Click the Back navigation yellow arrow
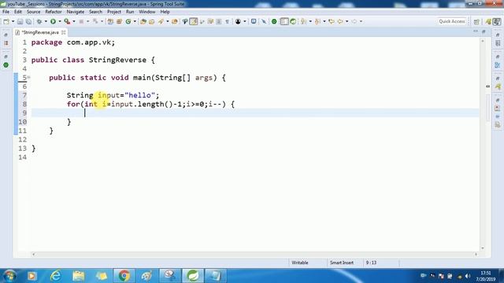The image size is (504, 283). (340, 21)
